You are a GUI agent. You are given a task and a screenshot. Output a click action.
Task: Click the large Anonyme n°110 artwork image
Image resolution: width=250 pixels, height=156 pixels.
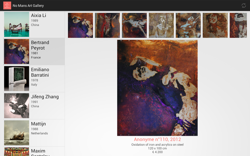point(157,88)
